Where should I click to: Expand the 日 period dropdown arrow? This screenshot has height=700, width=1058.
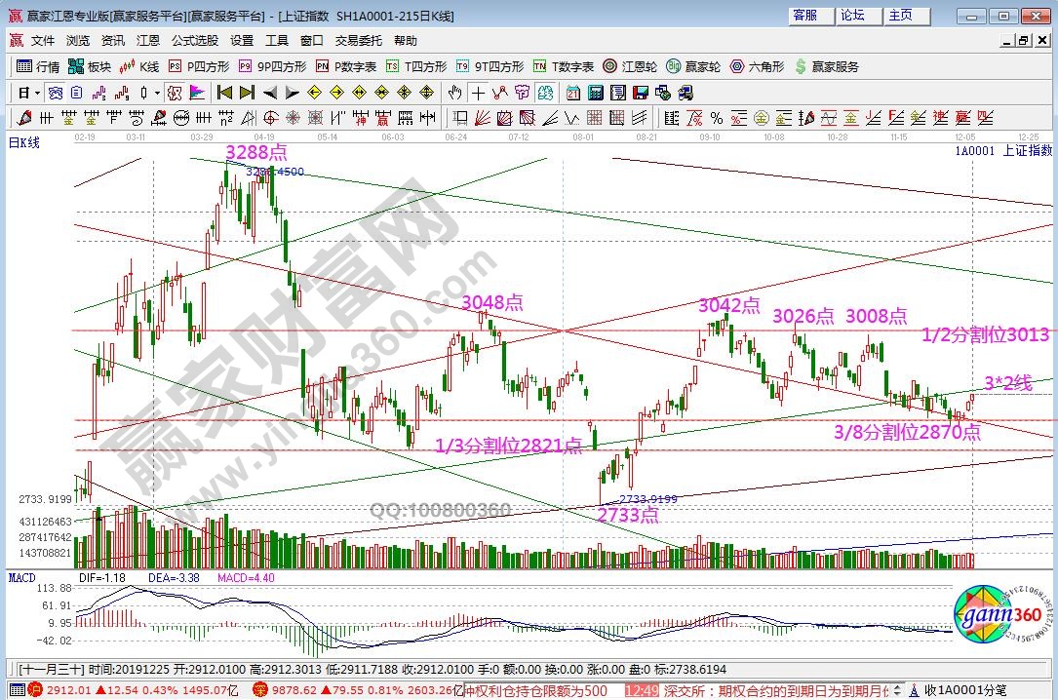coord(37,93)
